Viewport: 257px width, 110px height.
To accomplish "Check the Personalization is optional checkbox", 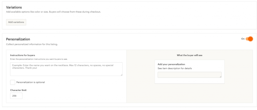I will 13,82.
